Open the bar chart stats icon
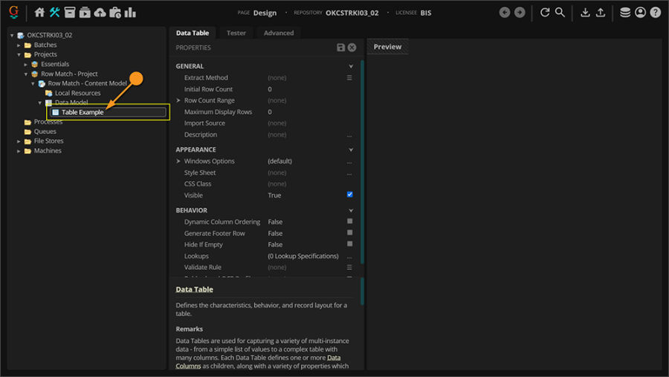 [130, 13]
